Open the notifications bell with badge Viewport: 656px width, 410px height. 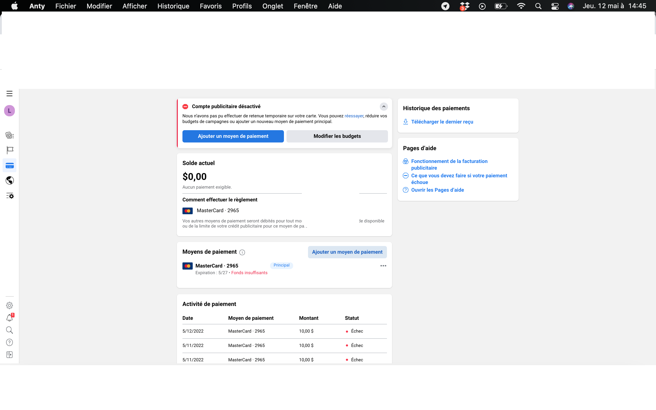(x=10, y=317)
